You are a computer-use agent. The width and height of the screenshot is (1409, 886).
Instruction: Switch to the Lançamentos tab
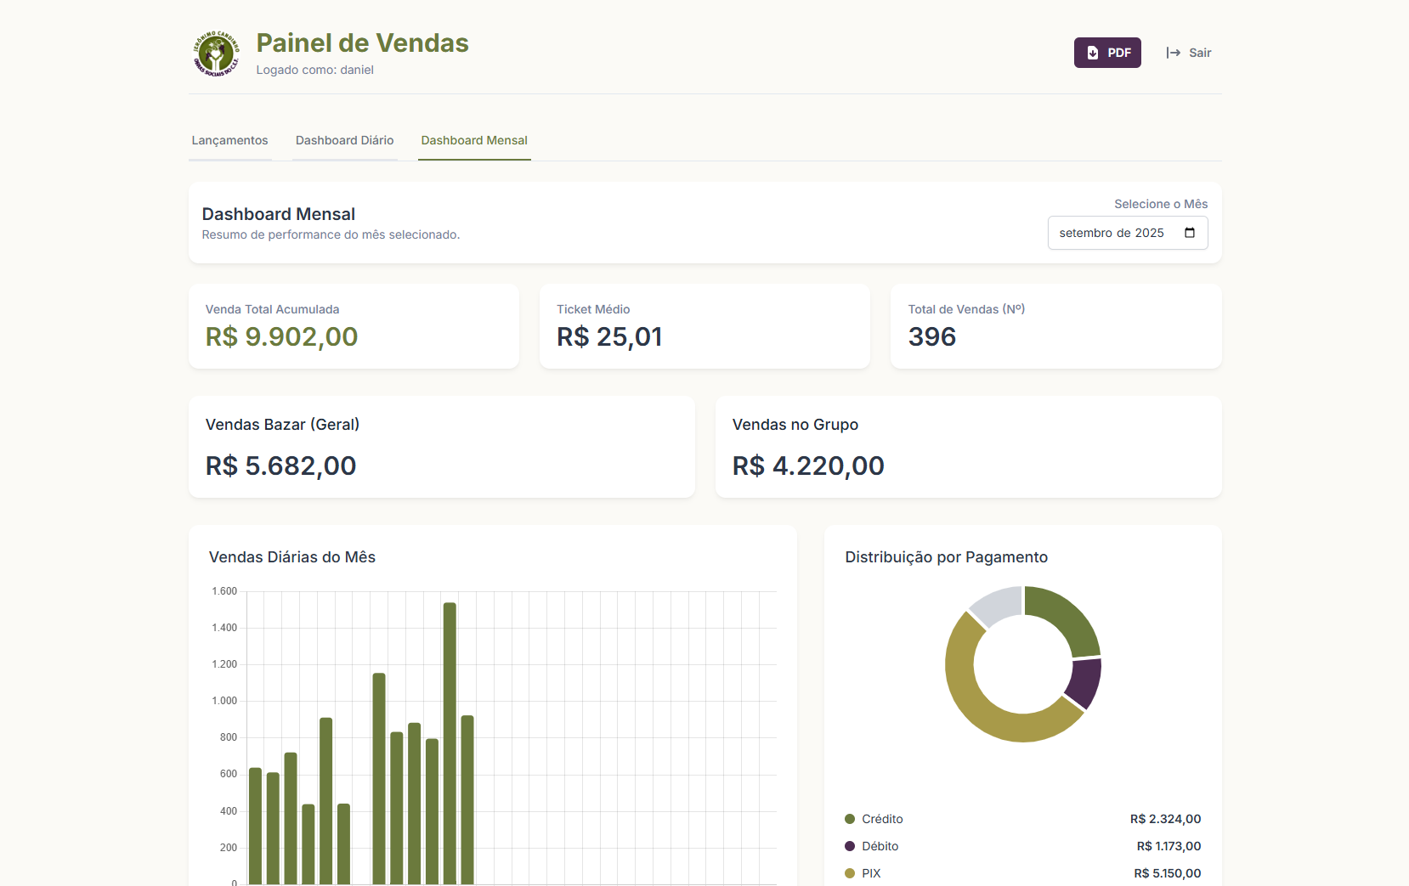(229, 140)
